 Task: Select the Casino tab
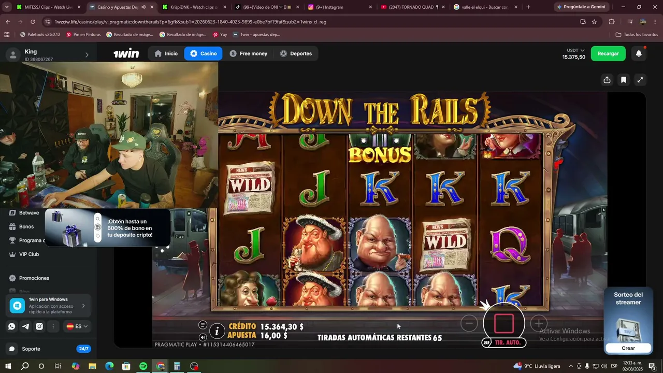pos(203,53)
